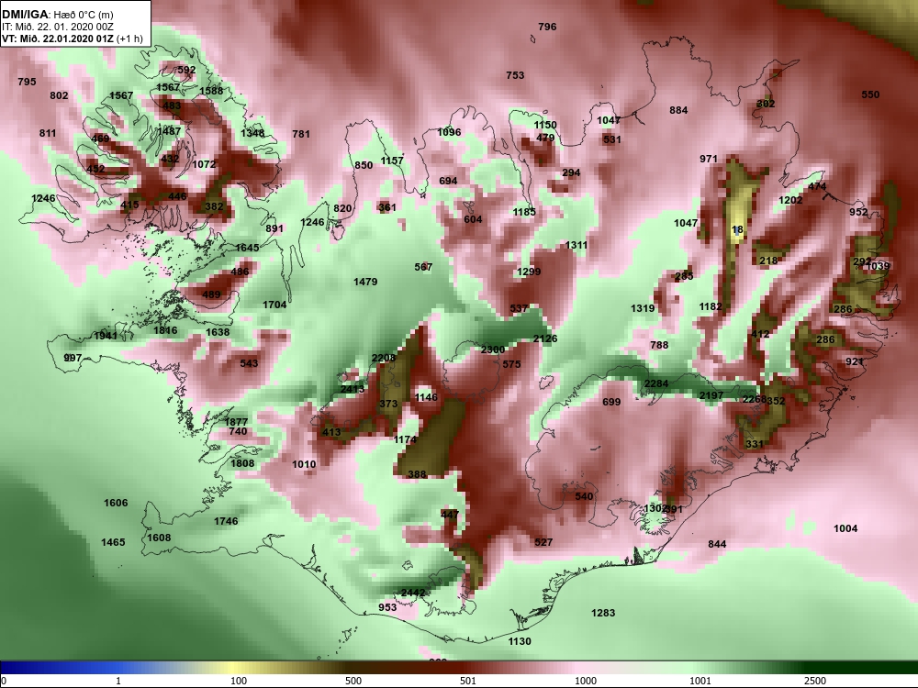Viewport: 918px width, 688px height.
Task: Click the map value 2442
Action: (x=413, y=593)
